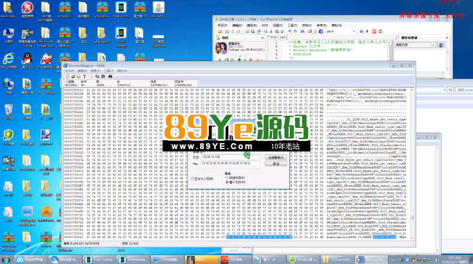Click the Windows Start button
The height and width of the screenshot is (264, 473).
click(x=6, y=259)
